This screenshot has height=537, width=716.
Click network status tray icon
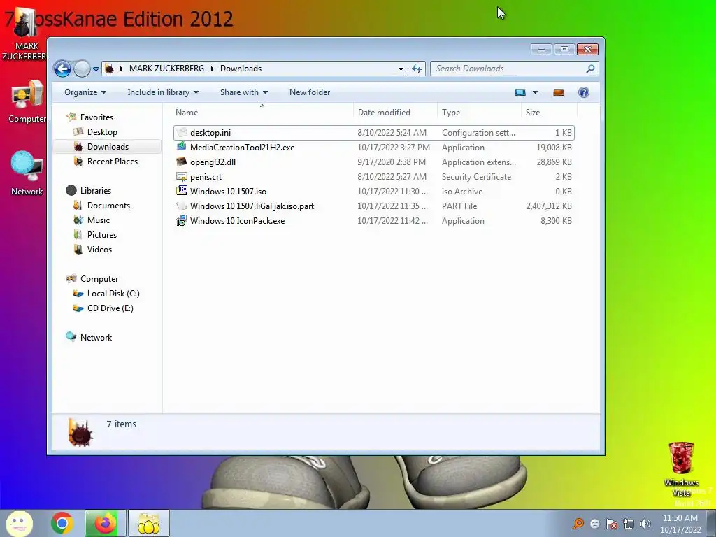[x=629, y=524]
